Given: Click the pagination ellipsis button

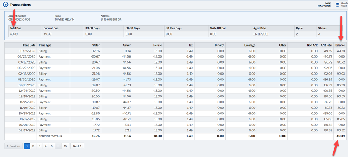Looking at the screenshot, I should coord(58,146).
